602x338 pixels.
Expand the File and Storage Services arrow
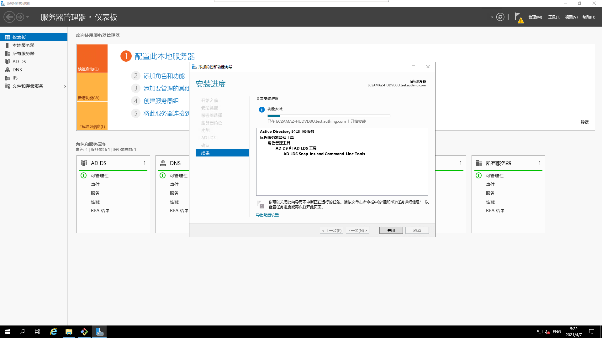click(65, 86)
